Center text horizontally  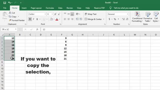pyautogui.click(x=68, y=19)
